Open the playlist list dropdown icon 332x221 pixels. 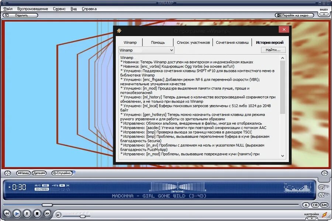(325, 173)
